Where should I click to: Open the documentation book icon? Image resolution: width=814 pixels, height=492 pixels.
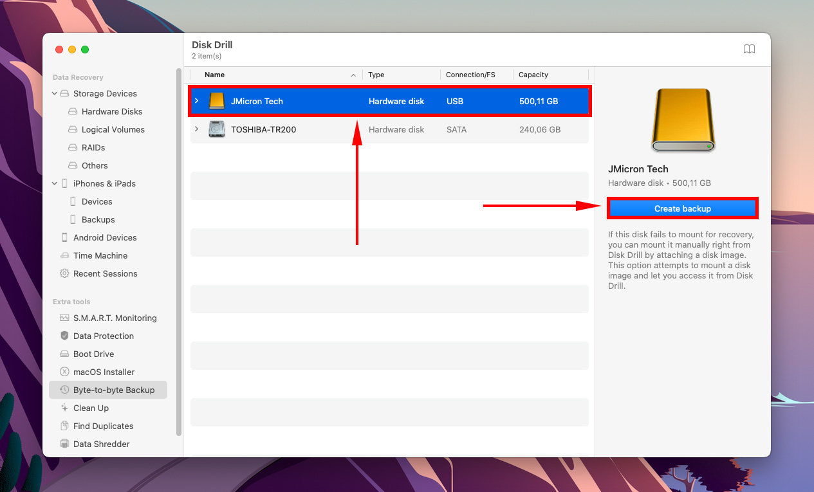pos(749,48)
